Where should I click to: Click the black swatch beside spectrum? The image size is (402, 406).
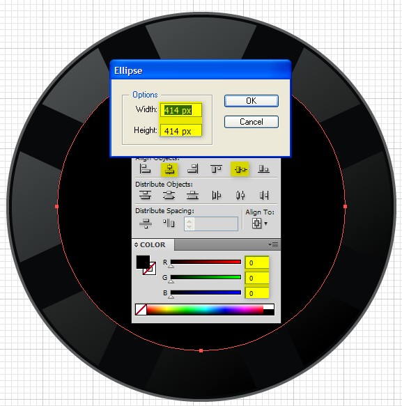[269, 312]
